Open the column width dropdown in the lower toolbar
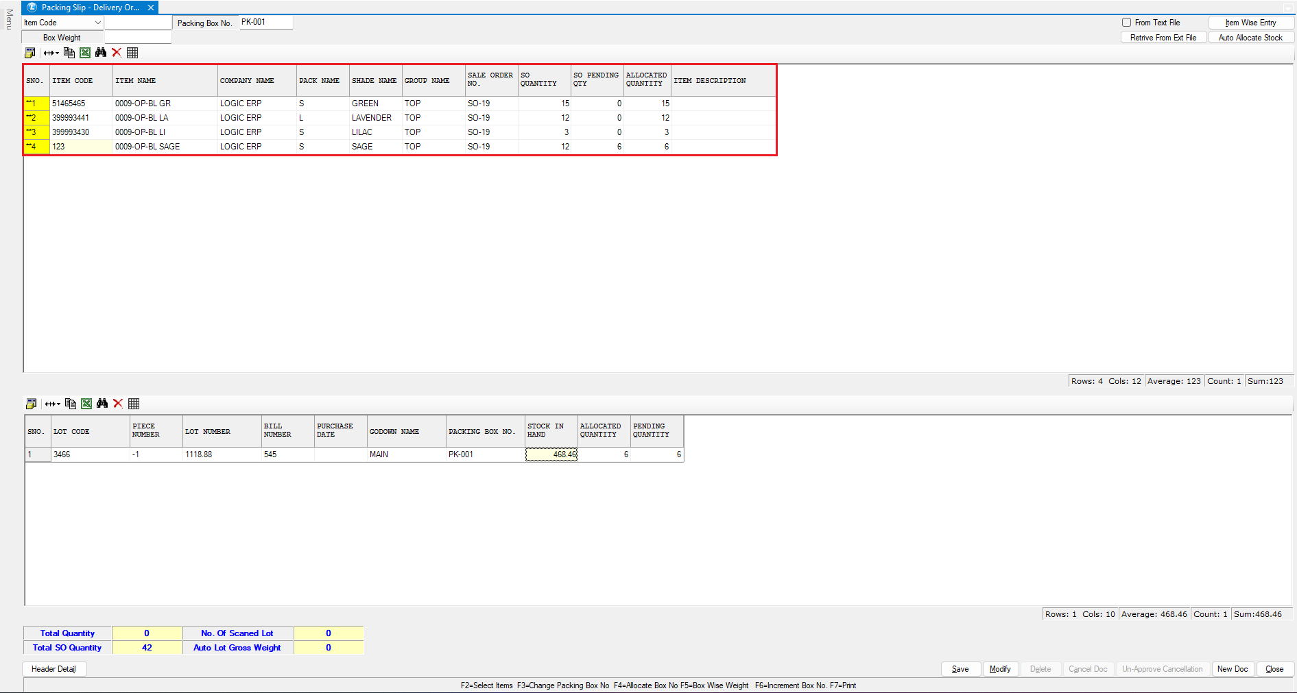 tap(53, 404)
